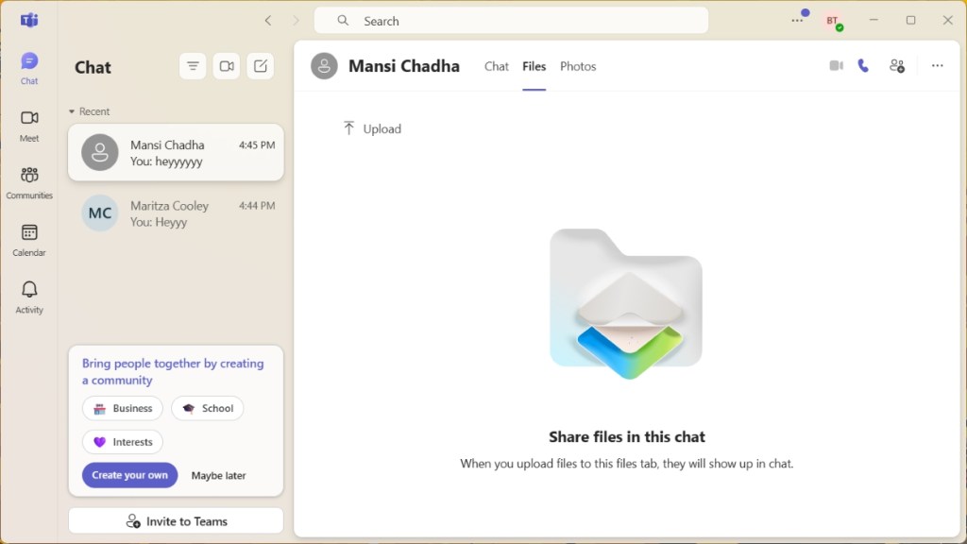The height and width of the screenshot is (544, 967).
Task: Switch to the Chat tab
Action: point(497,66)
